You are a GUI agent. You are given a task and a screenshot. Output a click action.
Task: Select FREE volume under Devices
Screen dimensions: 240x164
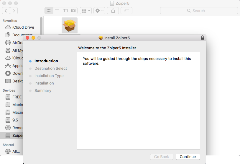17,97
